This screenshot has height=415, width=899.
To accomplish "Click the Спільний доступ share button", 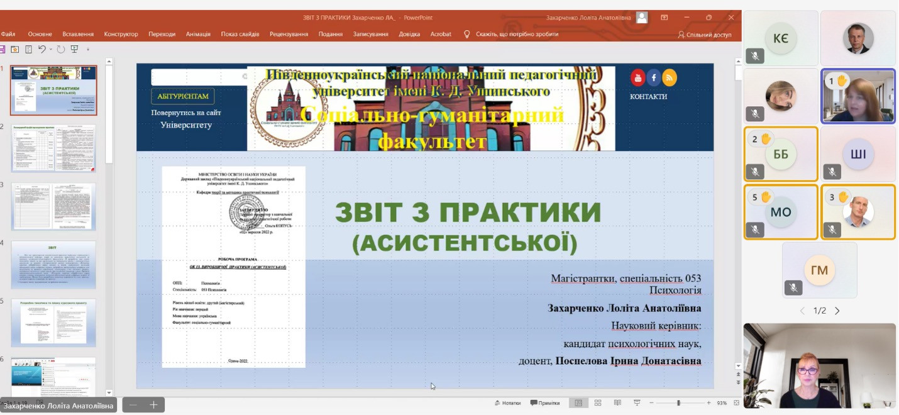I will coord(704,35).
